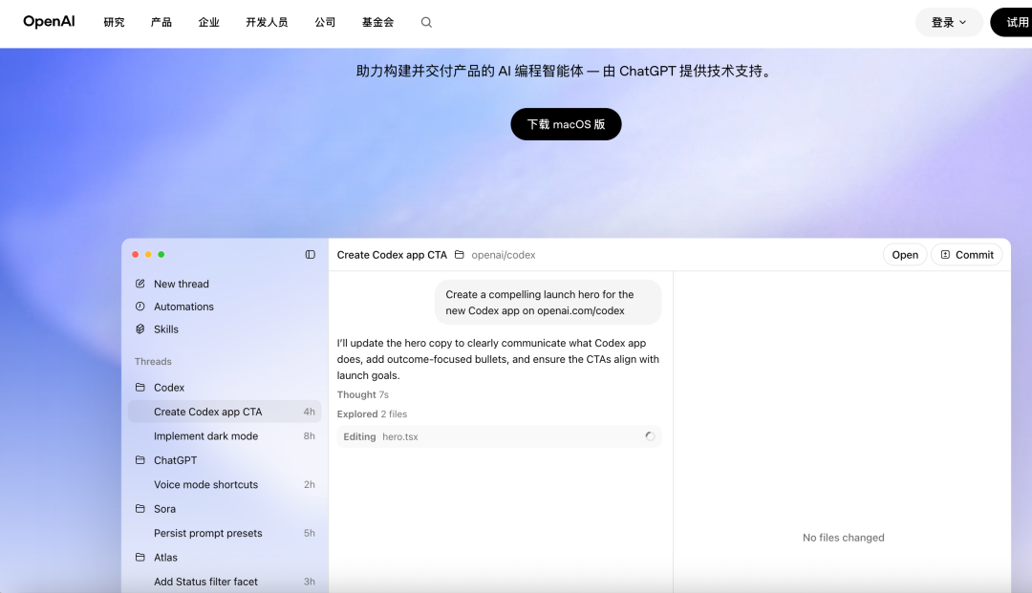Open the search magnifier icon

tap(426, 22)
